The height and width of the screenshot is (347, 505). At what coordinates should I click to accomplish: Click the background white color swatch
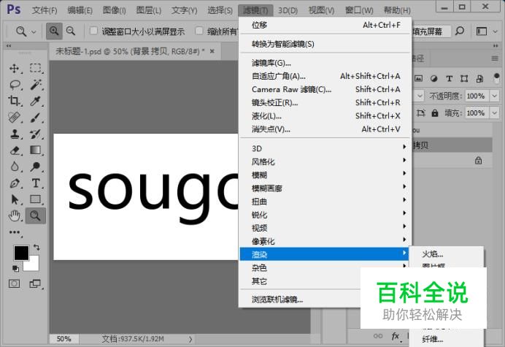point(34,266)
